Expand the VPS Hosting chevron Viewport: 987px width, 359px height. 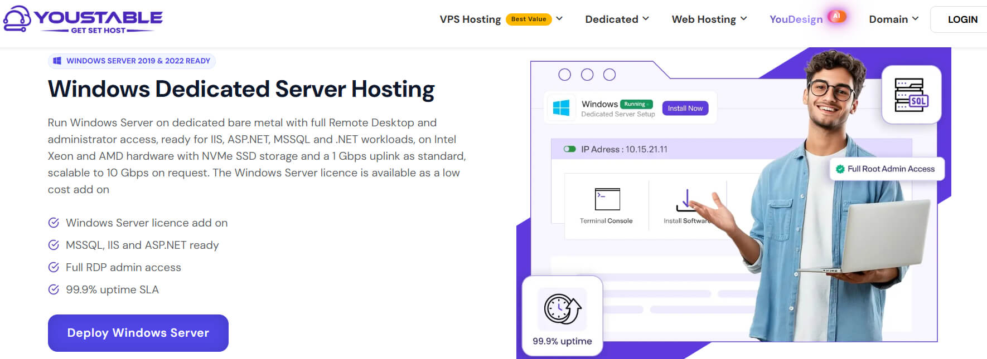click(x=559, y=18)
